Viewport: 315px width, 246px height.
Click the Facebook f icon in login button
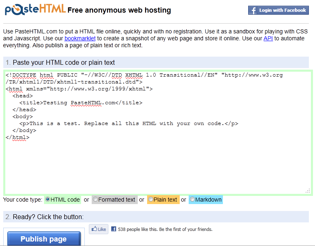click(253, 10)
